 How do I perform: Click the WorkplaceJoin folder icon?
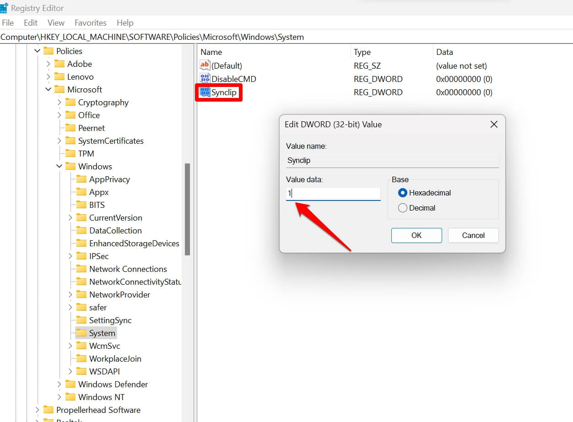81,358
